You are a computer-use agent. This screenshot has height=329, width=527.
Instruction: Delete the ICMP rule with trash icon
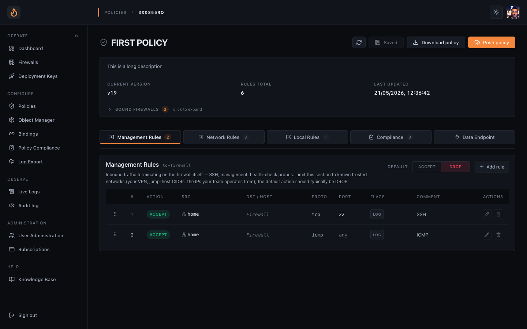(498, 235)
